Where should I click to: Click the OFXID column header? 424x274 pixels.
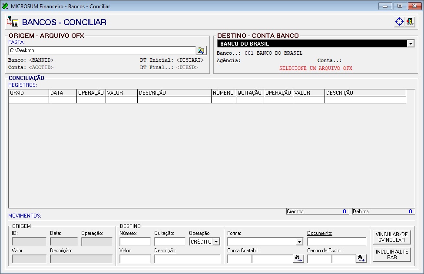pyautogui.click(x=29, y=92)
